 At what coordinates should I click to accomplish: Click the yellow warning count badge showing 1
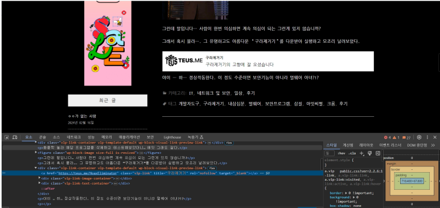[396, 137]
